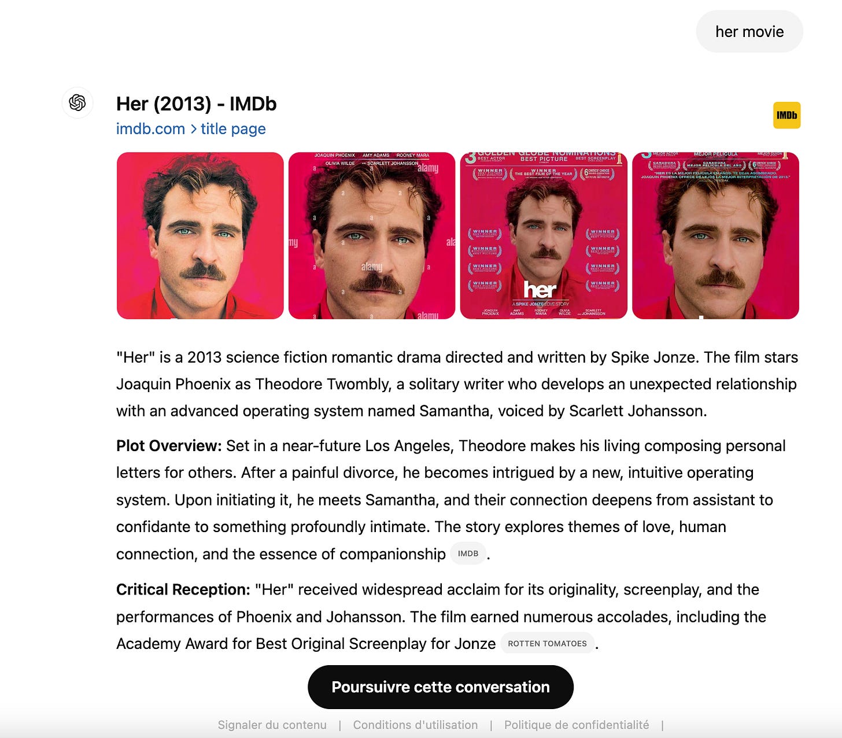Click the yellow IMDb logo icon
The height and width of the screenshot is (738, 842).
click(786, 115)
